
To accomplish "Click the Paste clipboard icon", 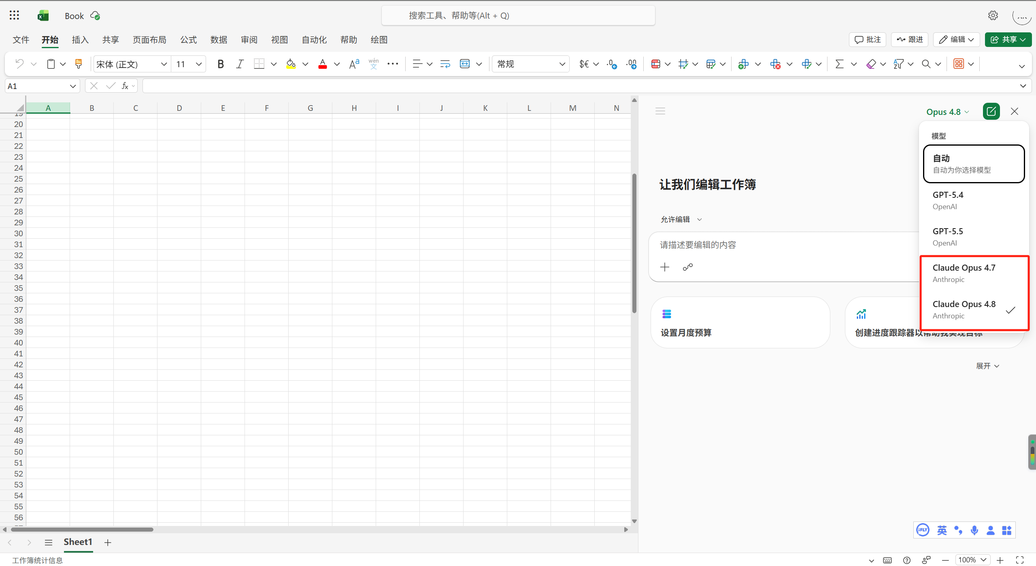I will 51,64.
